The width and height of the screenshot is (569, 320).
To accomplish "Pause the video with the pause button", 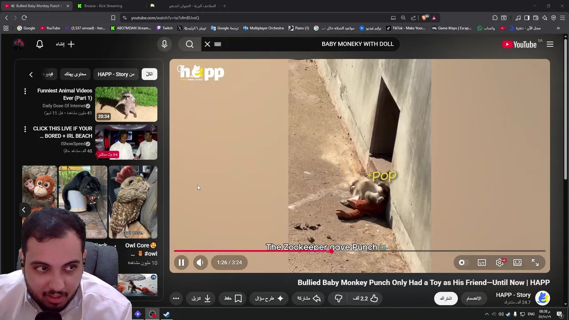I will pyautogui.click(x=181, y=262).
